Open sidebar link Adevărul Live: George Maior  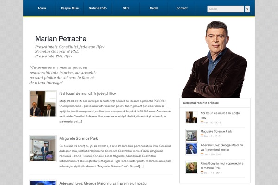coord(221,147)
